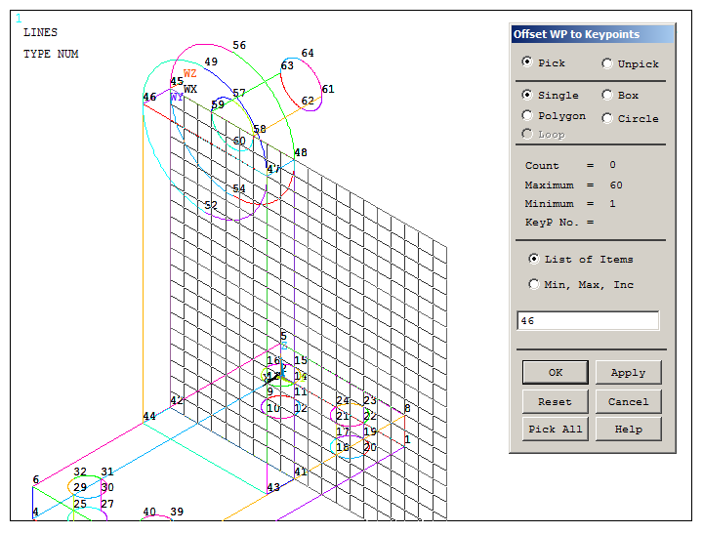Click Apply to offset the working plane
This screenshot has width=703, height=533.
(x=628, y=373)
